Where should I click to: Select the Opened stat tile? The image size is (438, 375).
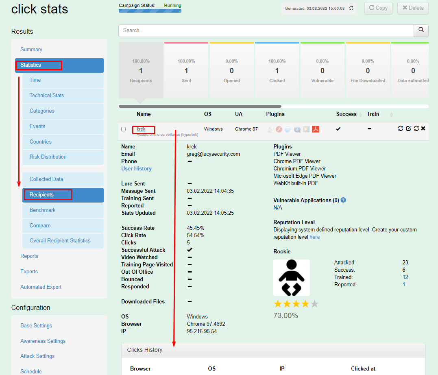tap(231, 70)
